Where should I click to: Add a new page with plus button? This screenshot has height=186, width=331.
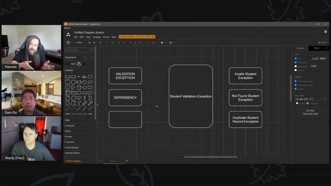(x=127, y=161)
